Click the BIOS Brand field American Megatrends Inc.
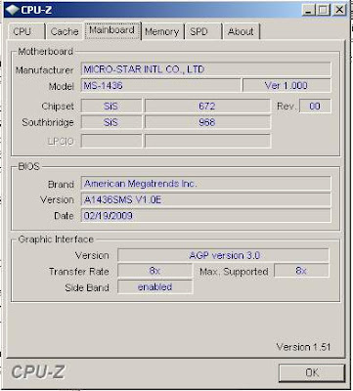Viewport: 353px width, 391px height. click(205, 184)
